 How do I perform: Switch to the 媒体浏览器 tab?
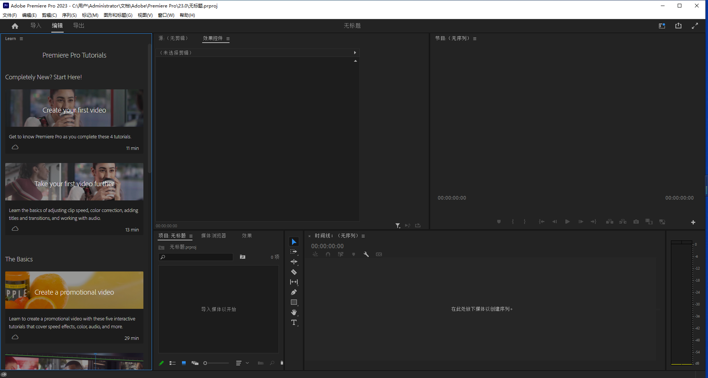213,236
